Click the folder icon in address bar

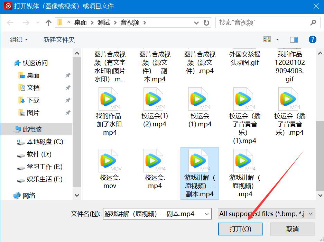click(60, 23)
